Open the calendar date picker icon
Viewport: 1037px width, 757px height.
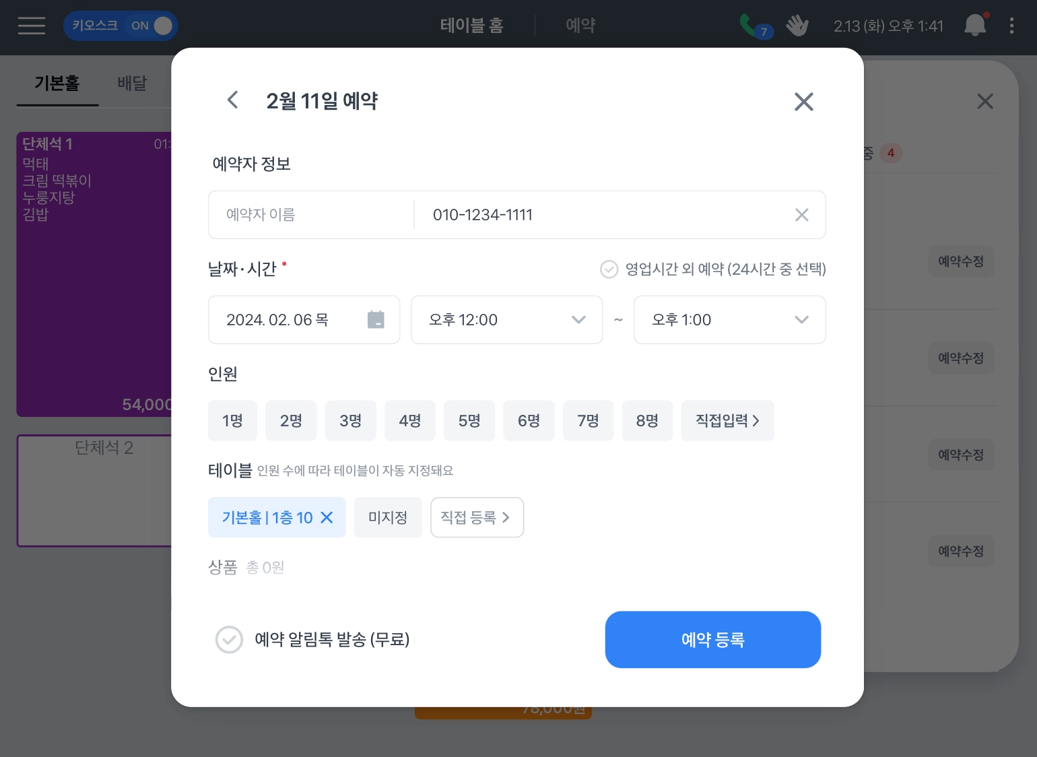[376, 320]
